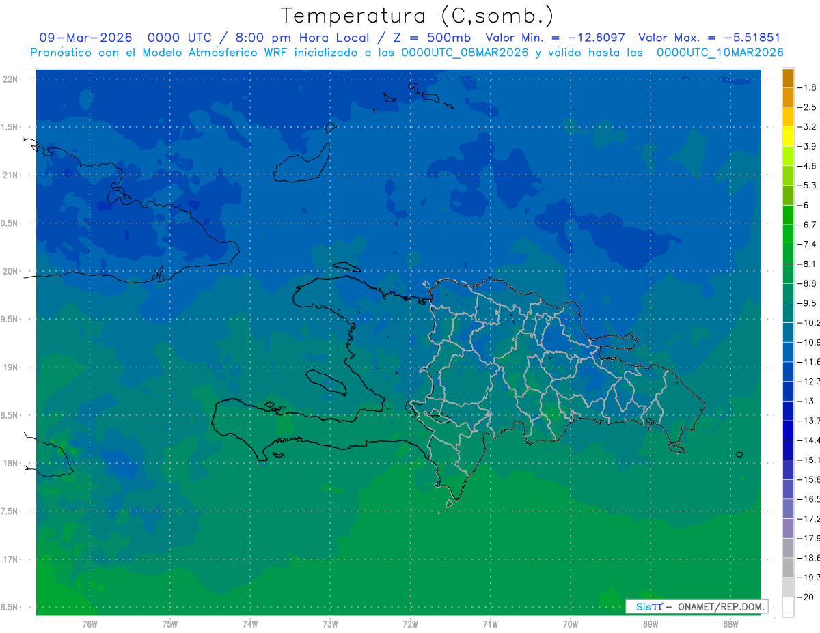Pick the dark orange legend swatch above -1.8
The height and width of the screenshot is (633, 820).
tap(788, 78)
